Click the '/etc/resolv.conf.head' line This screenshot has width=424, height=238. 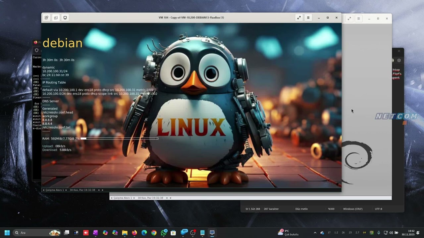tap(58, 112)
